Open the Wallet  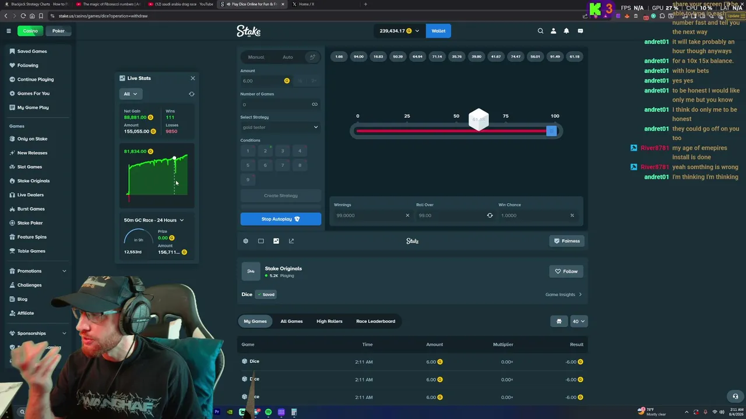pos(438,31)
